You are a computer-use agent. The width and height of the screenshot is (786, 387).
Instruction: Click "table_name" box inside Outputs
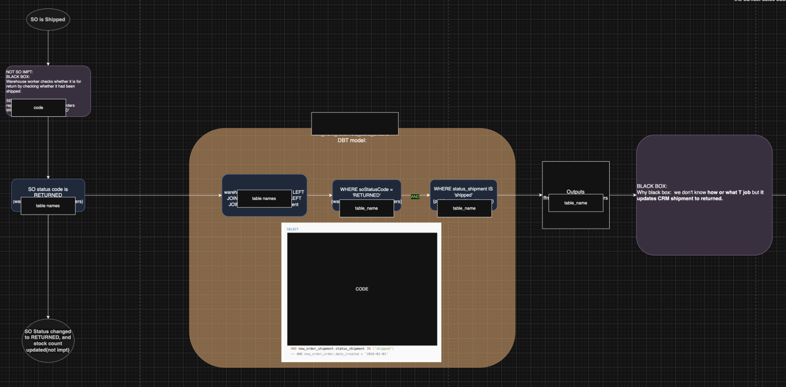575,203
